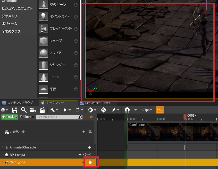Toggle camera lock on カメラカット track
Screen dimensions: 218x169
[90, 132]
